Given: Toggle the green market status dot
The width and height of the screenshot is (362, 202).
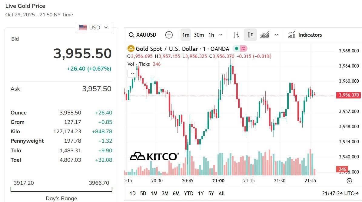Looking at the screenshot, I should 236,48.
